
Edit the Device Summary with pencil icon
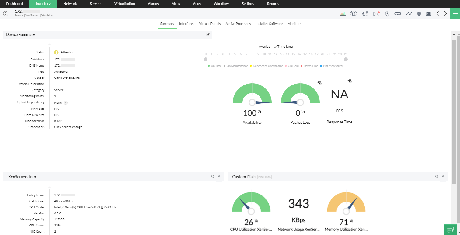coord(208,35)
